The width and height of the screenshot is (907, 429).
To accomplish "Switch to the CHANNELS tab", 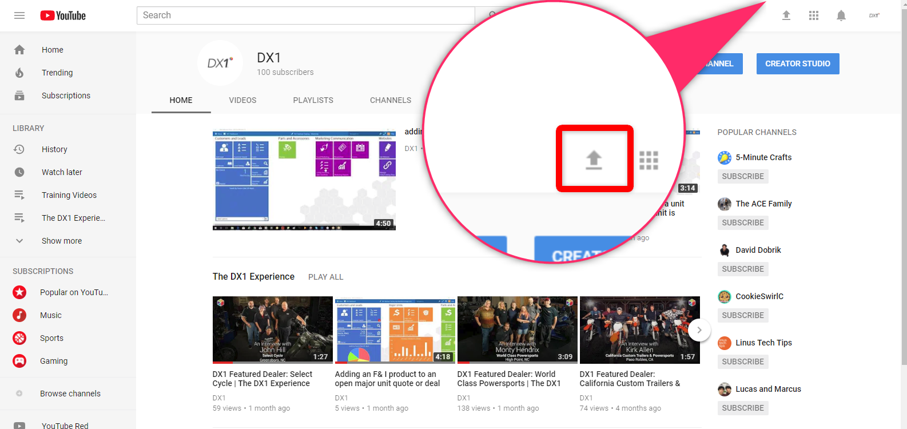I will pos(391,100).
